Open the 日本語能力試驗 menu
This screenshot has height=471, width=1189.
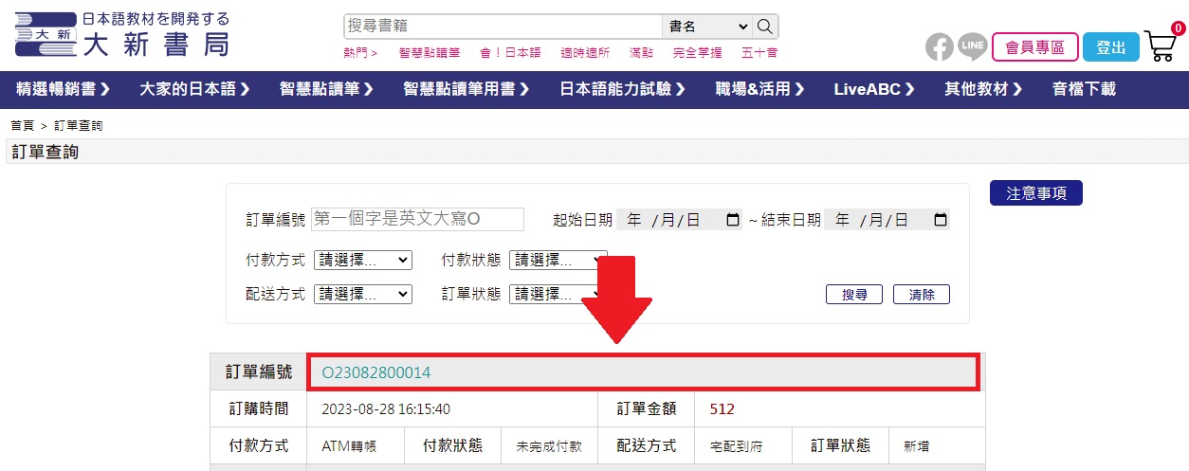629,89
